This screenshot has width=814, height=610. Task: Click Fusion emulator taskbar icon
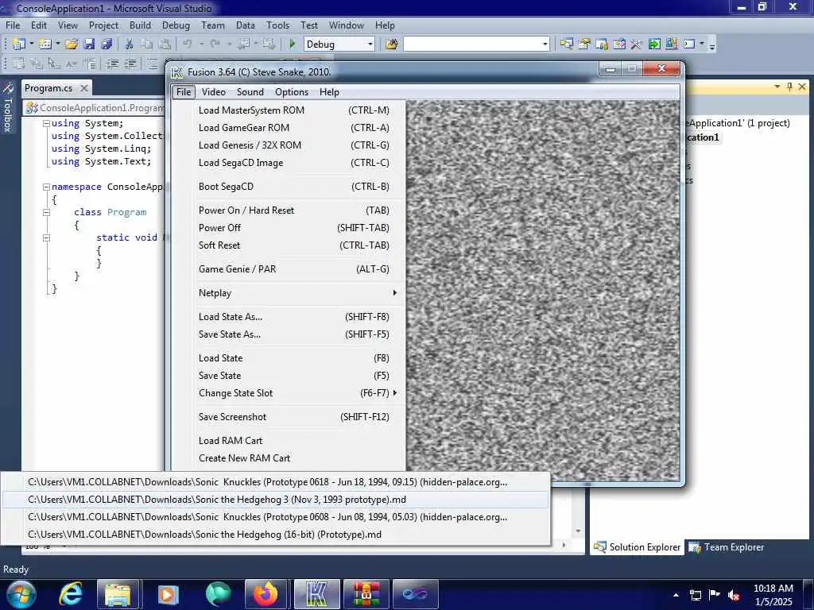[316, 594]
